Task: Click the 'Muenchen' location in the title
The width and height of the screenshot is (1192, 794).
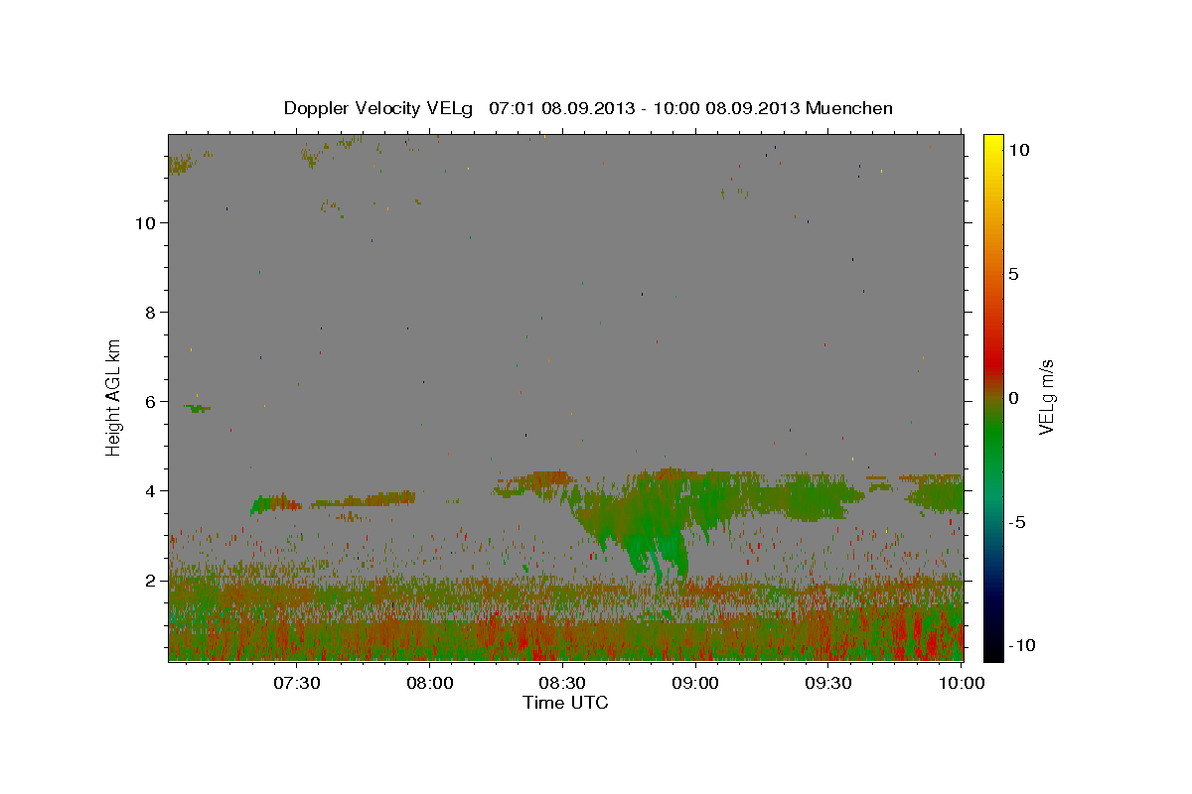Action: [x=849, y=108]
